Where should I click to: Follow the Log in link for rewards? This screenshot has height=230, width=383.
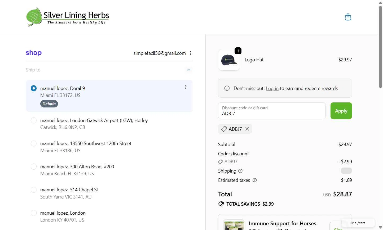(x=272, y=88)
